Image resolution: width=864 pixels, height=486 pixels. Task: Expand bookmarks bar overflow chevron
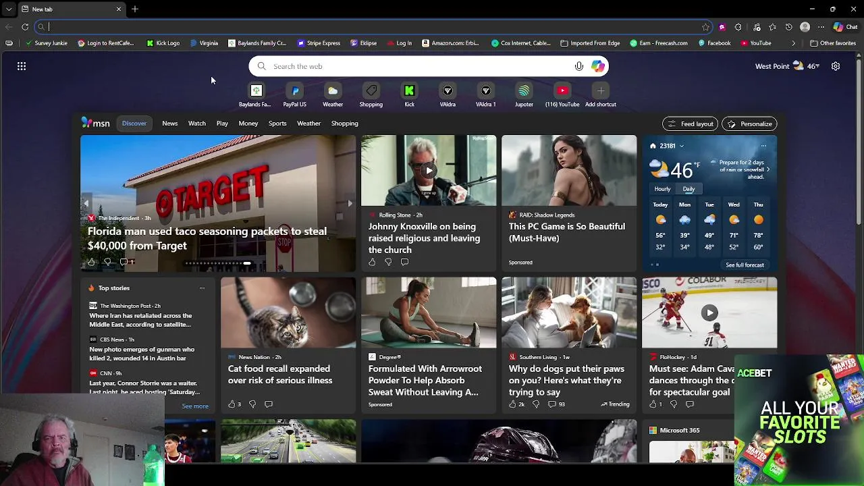[794, 43]
